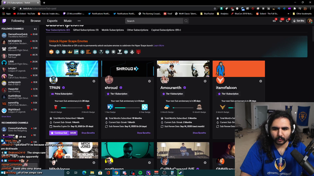Open MitchJones card settings gear

94,163
